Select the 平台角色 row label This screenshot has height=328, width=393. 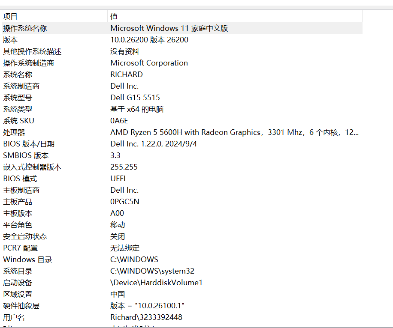18,225
